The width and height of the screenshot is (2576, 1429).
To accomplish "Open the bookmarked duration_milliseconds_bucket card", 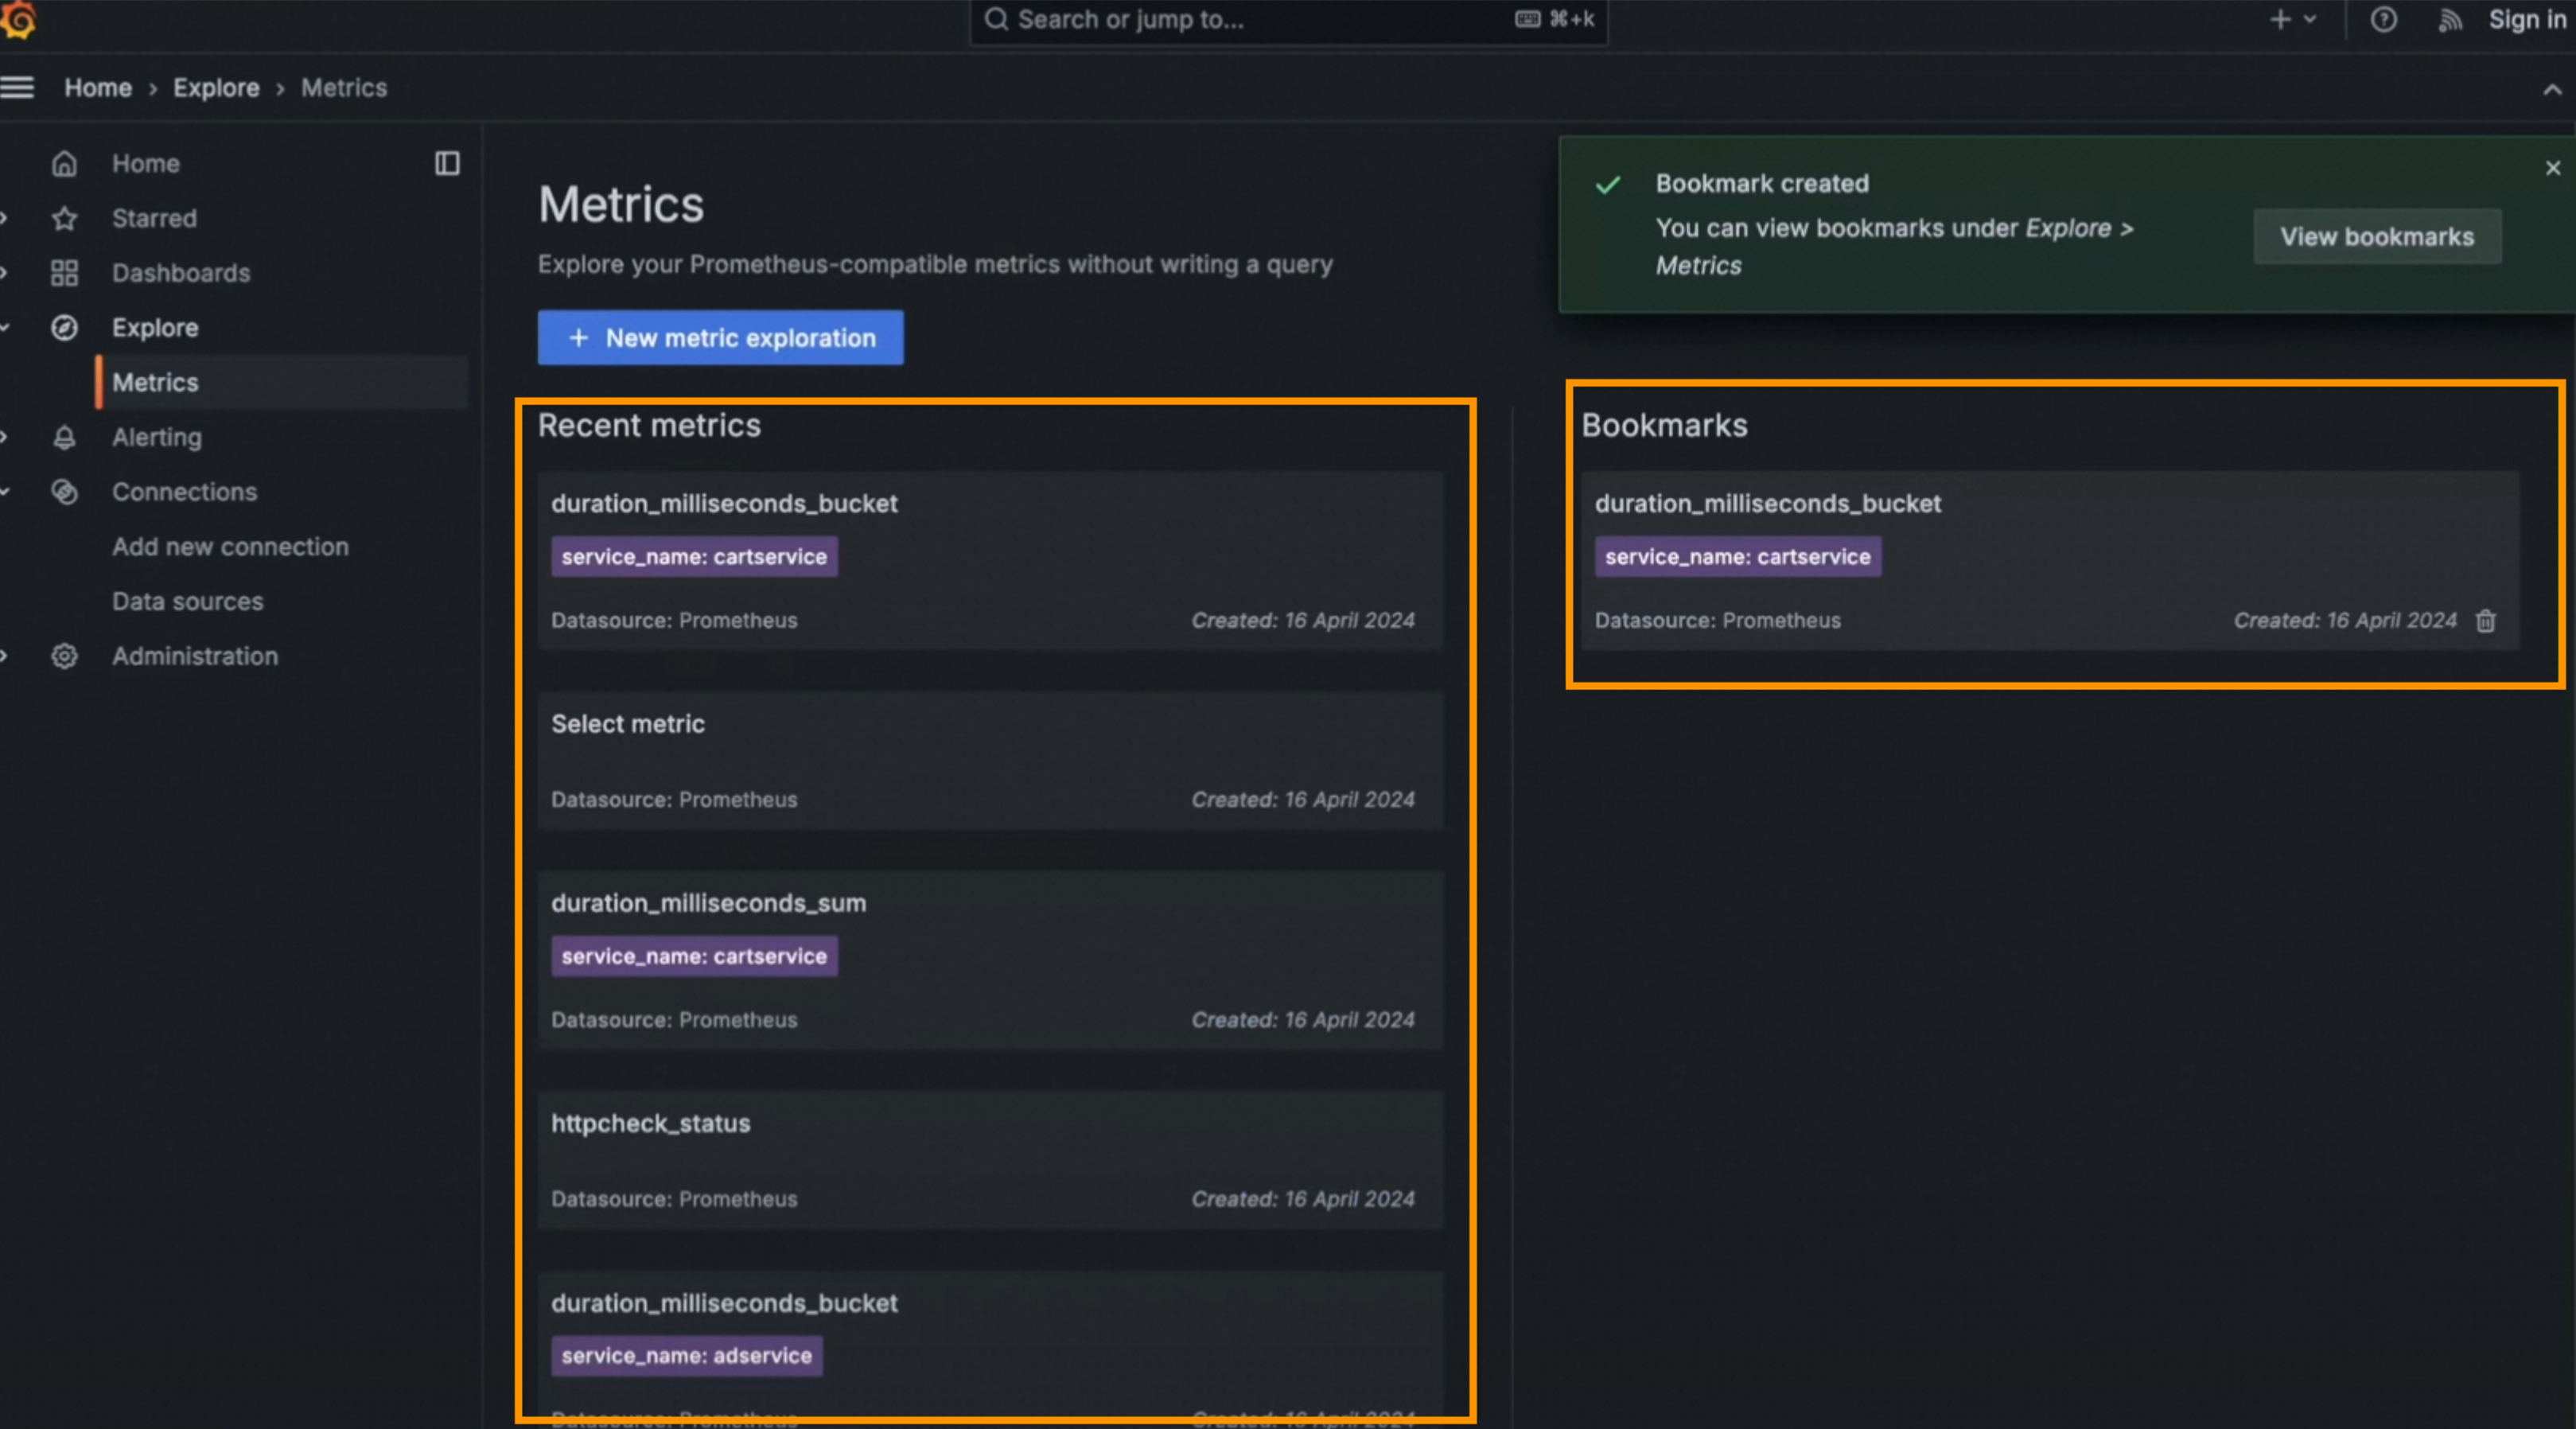I will pos(2050,560).
